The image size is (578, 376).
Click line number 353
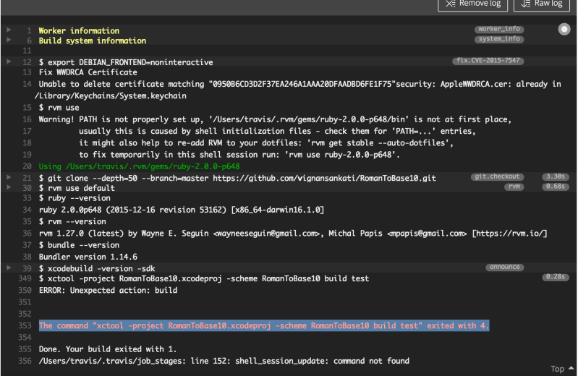click(25, 325)
